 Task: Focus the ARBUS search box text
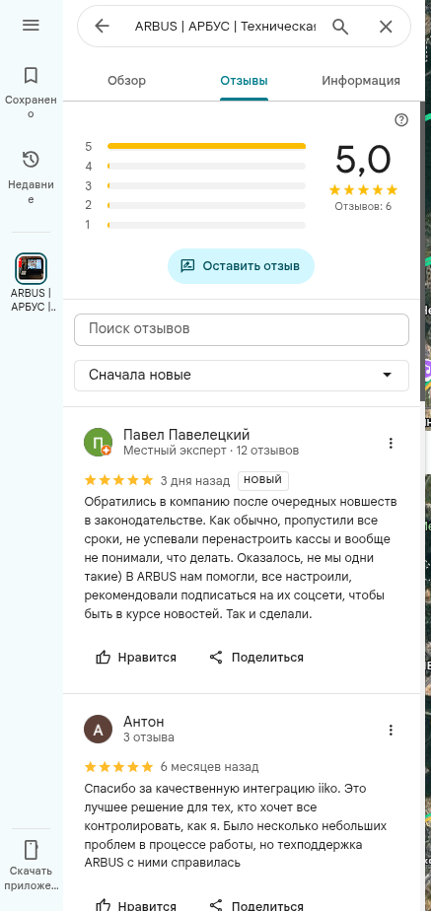(x=226, y=27)
